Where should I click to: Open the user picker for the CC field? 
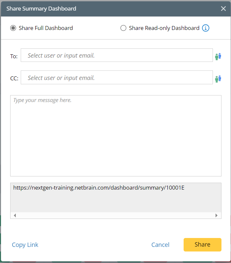[218, 79]
